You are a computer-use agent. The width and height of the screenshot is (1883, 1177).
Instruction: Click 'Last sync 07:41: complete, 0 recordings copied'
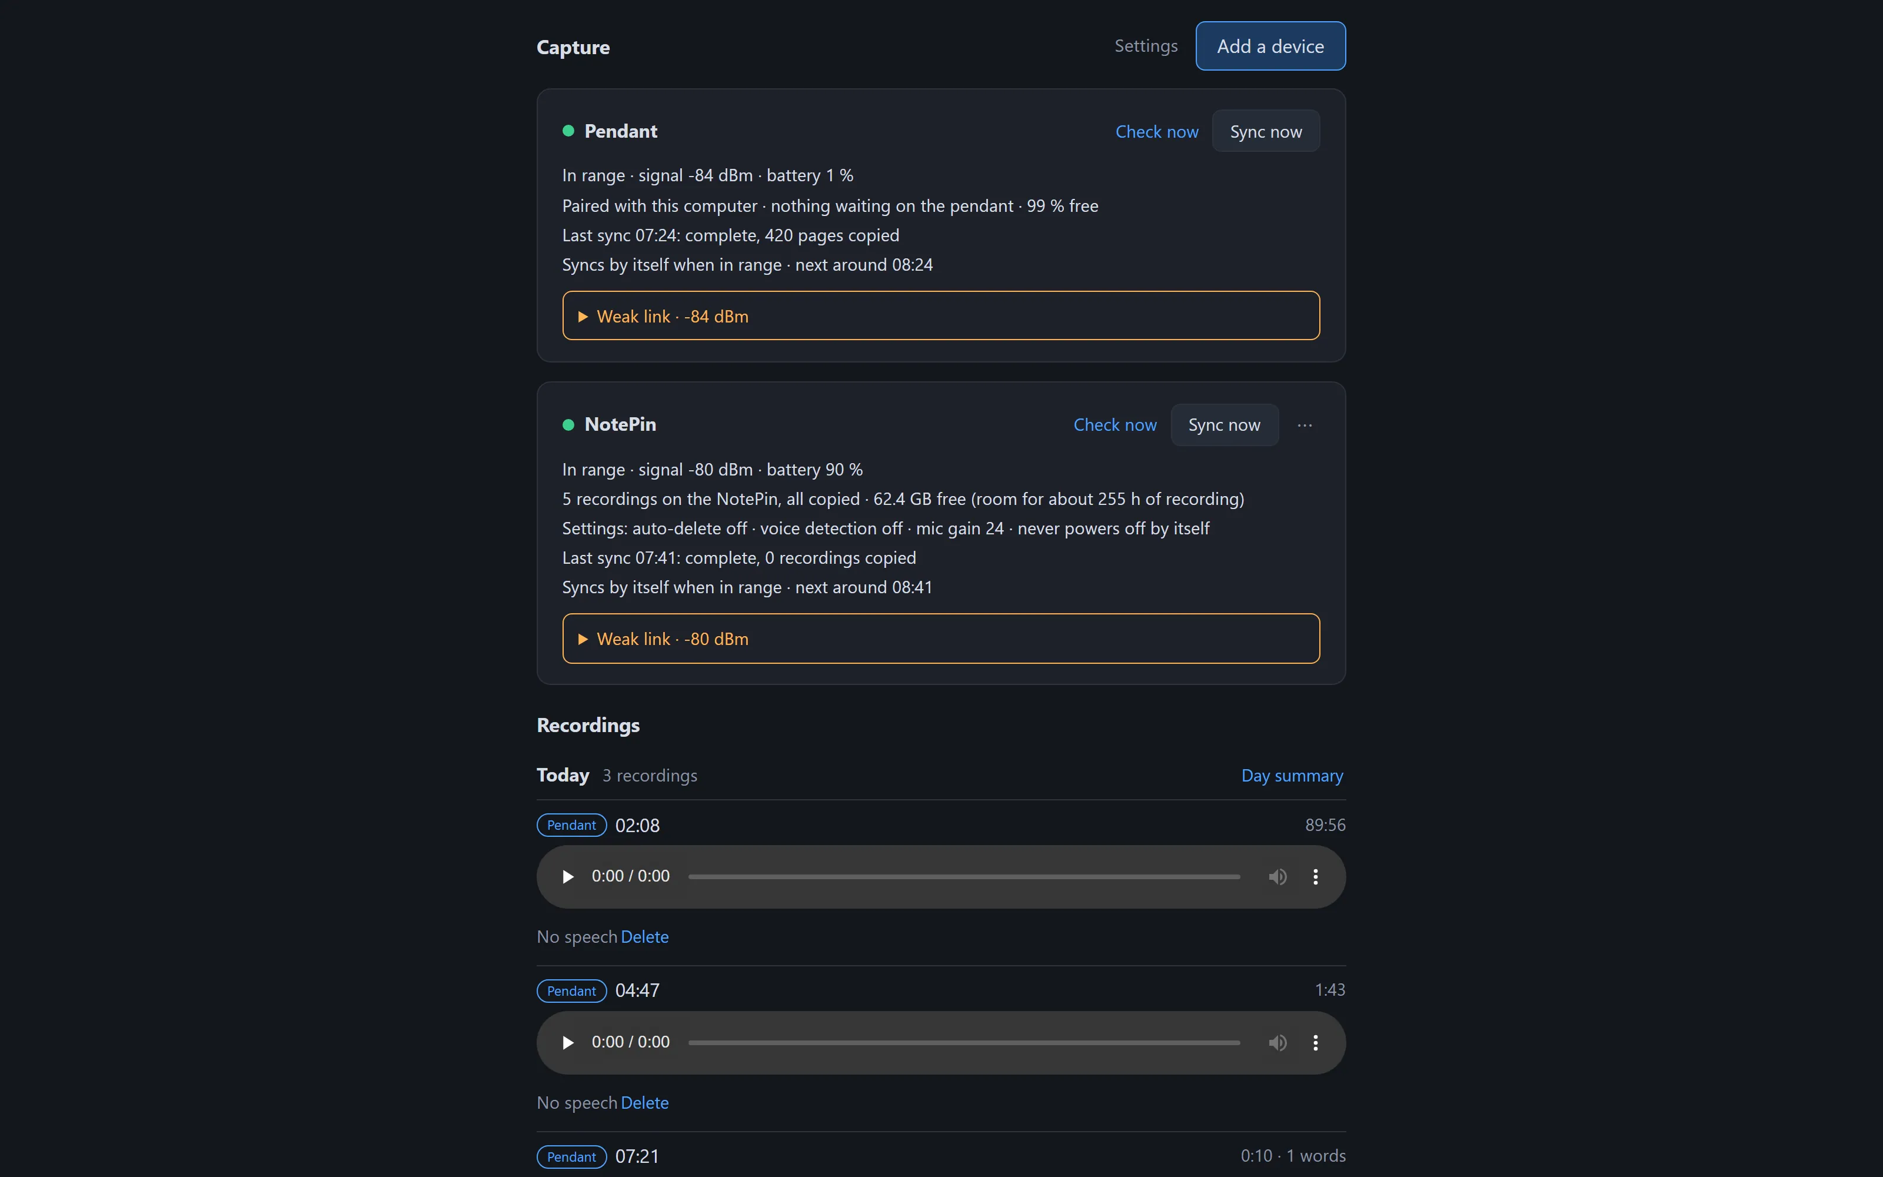point(739,557)
